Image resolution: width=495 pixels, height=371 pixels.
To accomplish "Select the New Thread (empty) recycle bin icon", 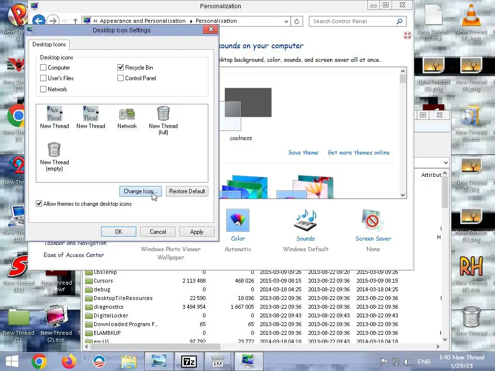I will click(x=54, y=157).
